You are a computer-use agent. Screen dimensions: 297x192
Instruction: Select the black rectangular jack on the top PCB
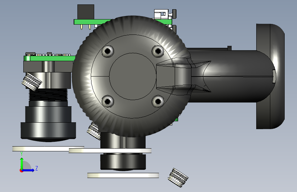pos(86,12)
